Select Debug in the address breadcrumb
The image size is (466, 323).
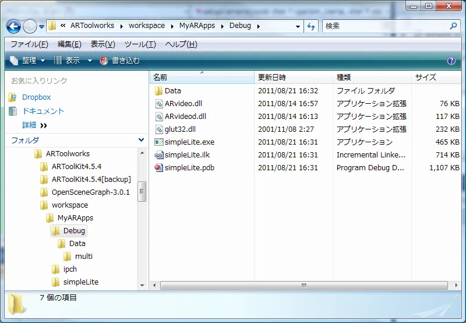240,26
